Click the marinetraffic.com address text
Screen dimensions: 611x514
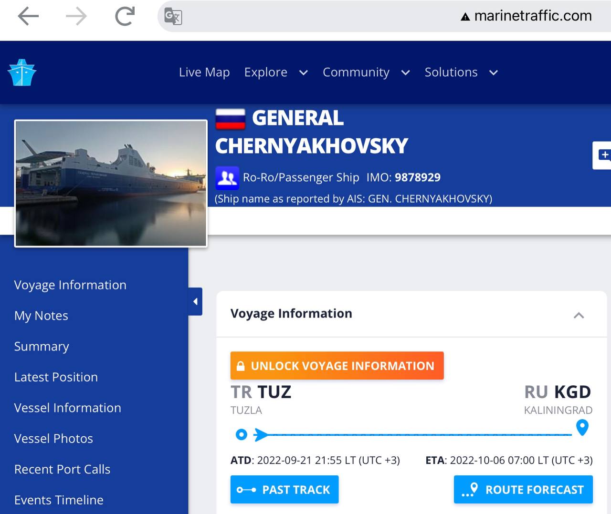click(533, 16)
